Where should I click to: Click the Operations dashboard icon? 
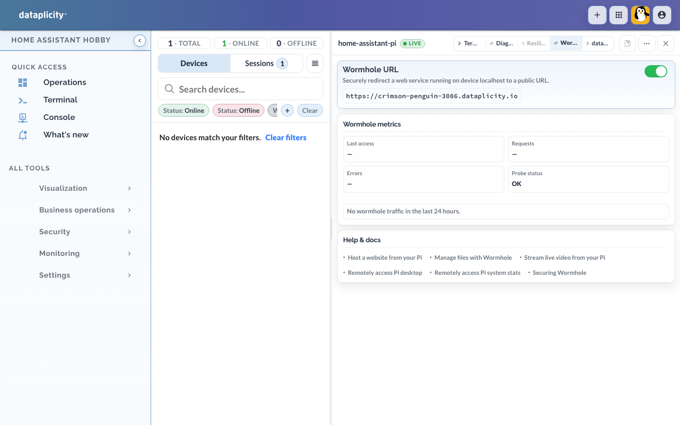pos(23,83)
